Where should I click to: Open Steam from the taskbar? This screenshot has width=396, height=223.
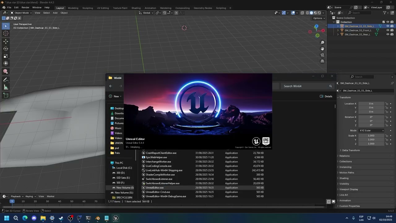pos(61,218)
